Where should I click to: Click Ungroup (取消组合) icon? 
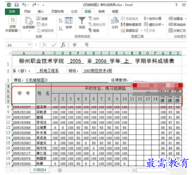[x=170, y=24]
